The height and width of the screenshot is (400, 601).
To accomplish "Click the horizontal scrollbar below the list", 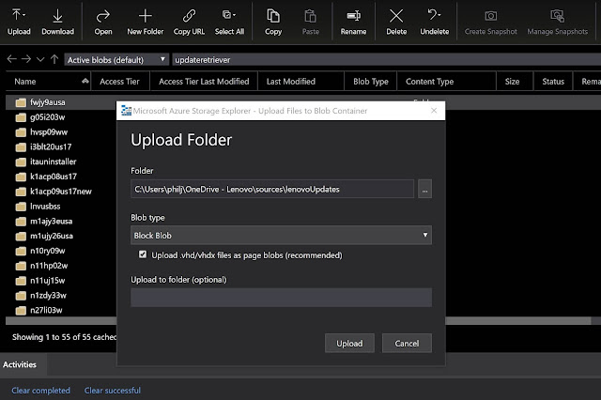I will coord(517,321).
